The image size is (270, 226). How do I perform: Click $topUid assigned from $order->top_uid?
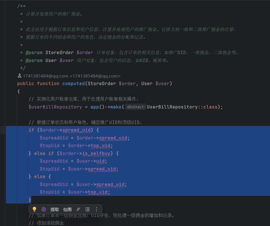pyautogui.click(x=50, y=145)
